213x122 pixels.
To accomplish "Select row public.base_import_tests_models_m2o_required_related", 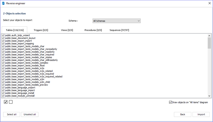I will (34, 76).
